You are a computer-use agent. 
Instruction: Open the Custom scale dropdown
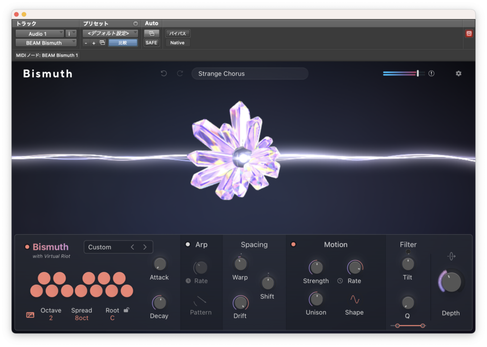(x=118, y=247)
